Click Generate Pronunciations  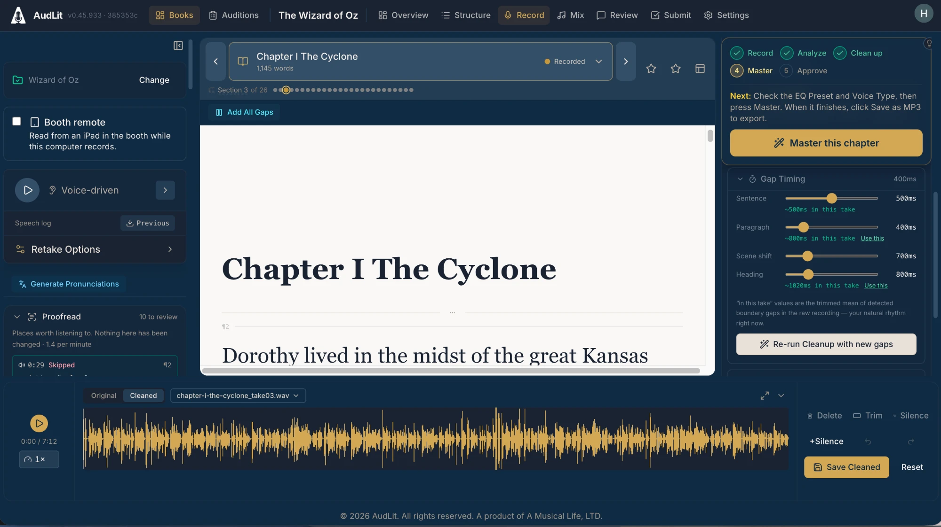pyautogui.click(x=69, y=284)
